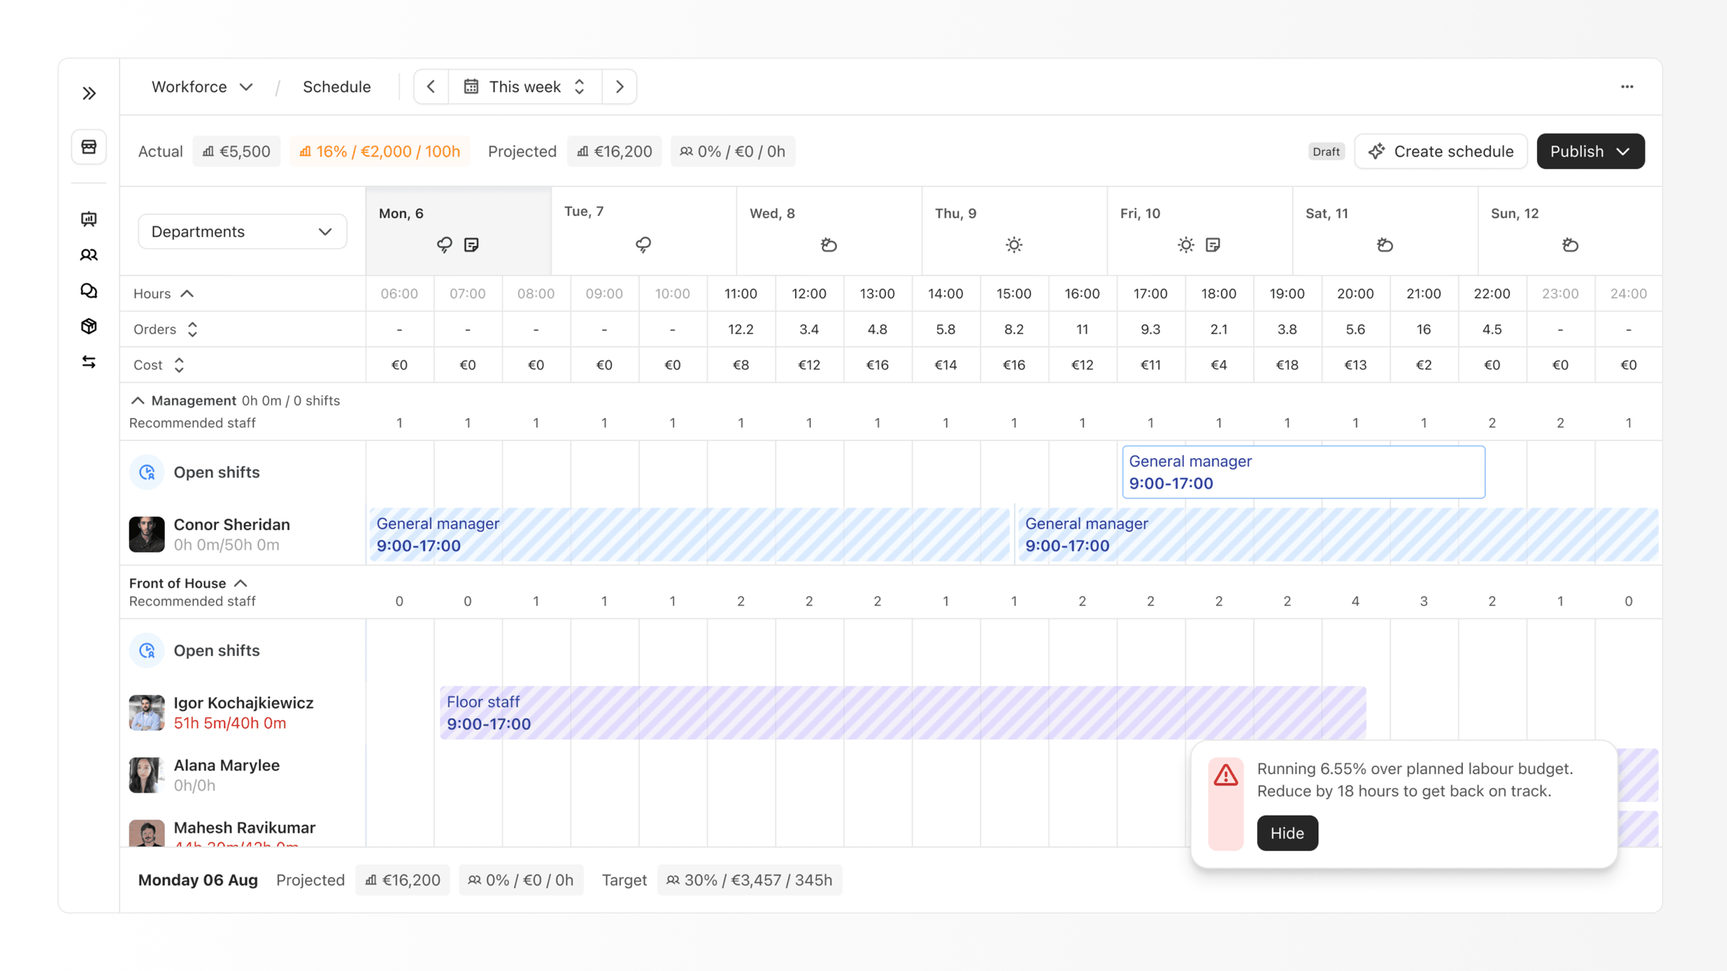Click the €18 cost value
The width and height of the screenshot is (1727, 971).
(x=1287, y=365)
